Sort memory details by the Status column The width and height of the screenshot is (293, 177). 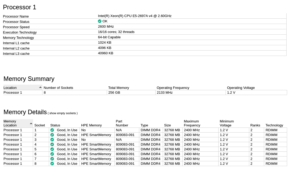coord(55,125)
